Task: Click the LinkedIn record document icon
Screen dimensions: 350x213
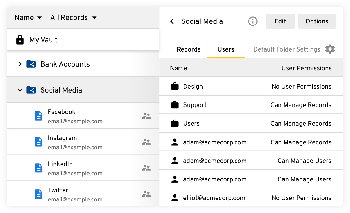Action: [x=39, y=168]
